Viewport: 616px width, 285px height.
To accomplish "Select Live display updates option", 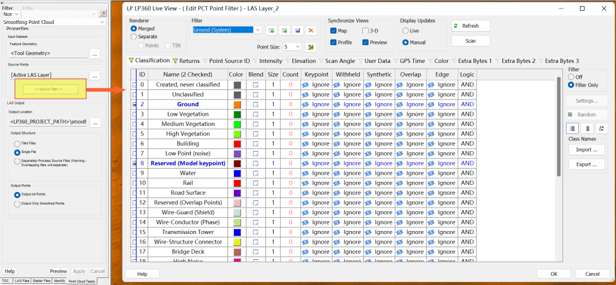I will pos(405,31).
